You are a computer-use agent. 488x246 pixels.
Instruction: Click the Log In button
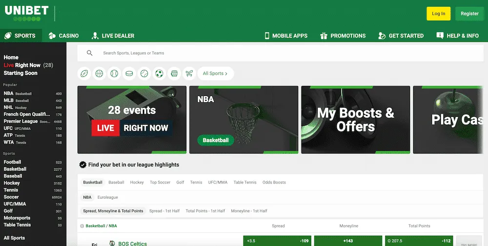(x=439, y=14)
